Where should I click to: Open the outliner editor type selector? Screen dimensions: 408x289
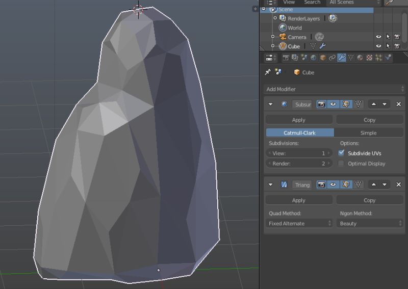click(x=271, y=3)
